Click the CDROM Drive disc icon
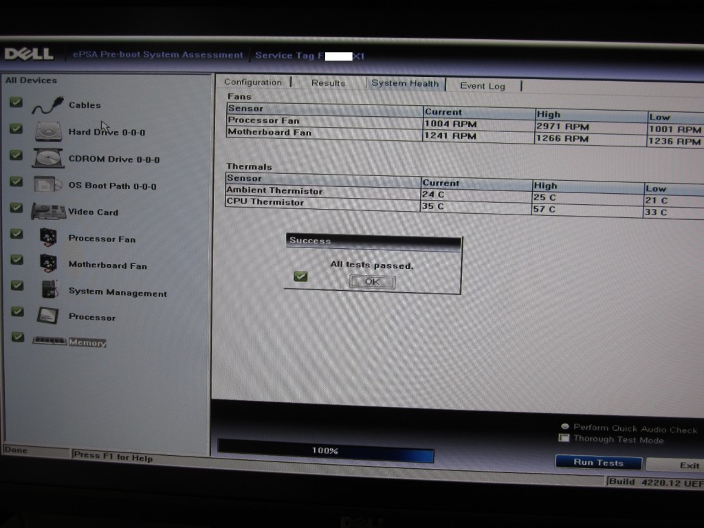The image size is (704, 528). (x=48, y=158)
